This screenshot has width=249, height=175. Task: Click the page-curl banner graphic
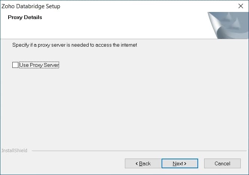[x=228, y=25]
